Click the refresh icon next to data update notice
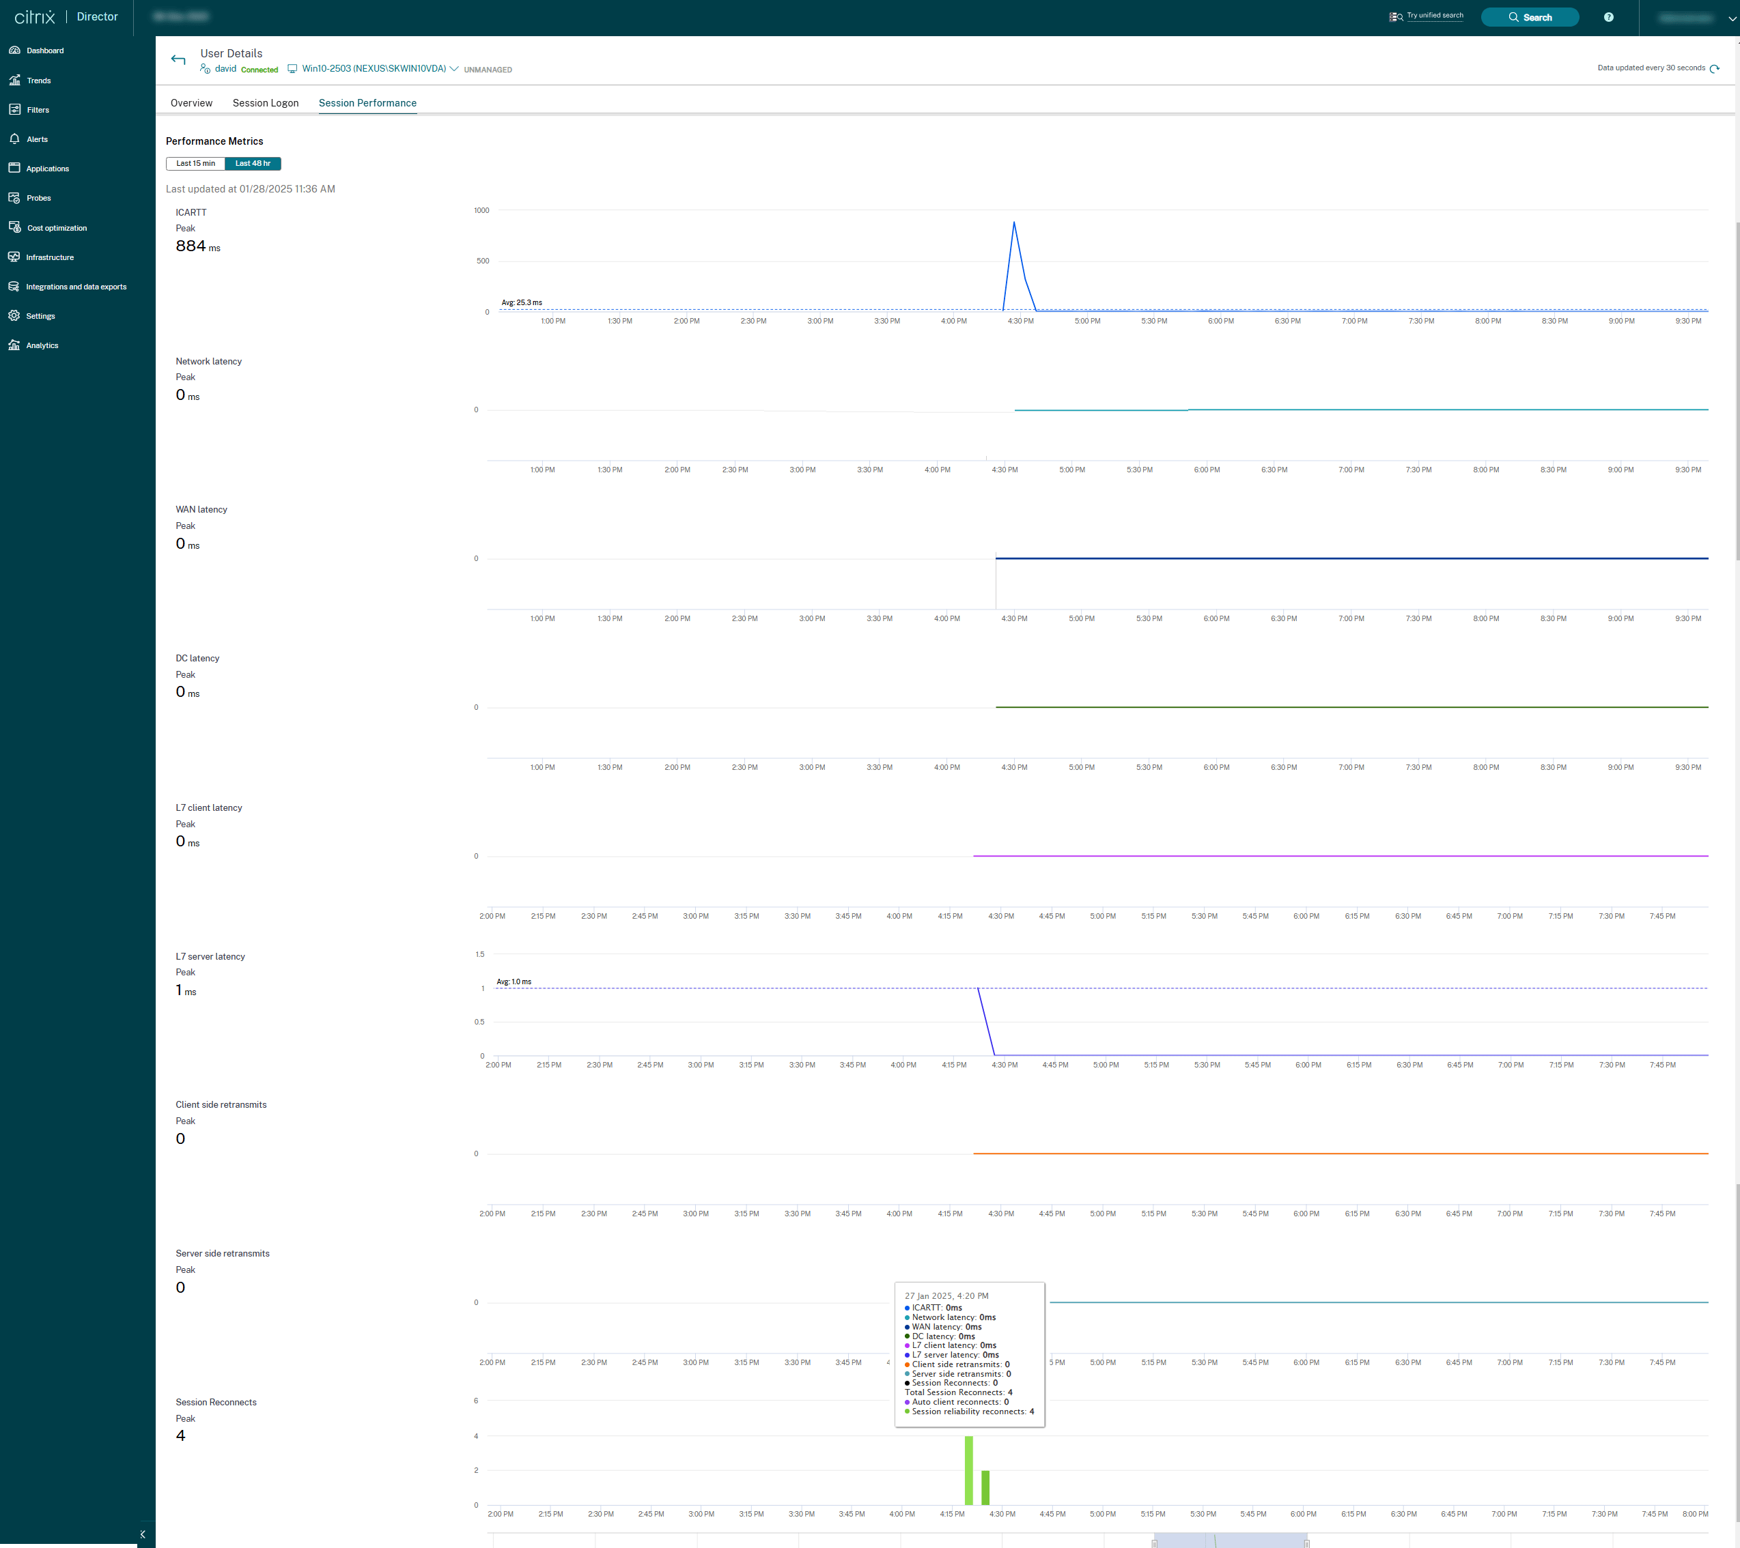 click(x=1716, y=68)
